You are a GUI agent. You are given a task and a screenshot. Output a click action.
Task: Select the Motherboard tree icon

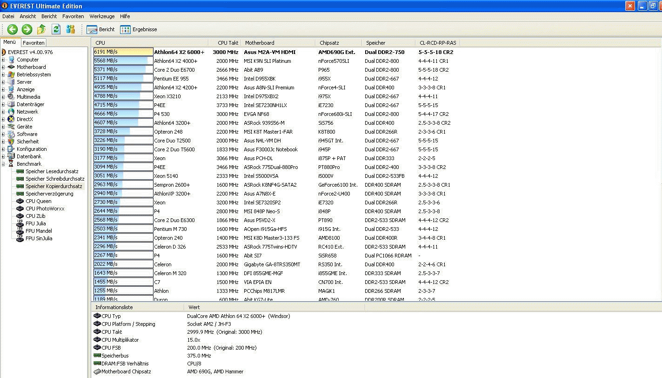[x=12, y=67]
